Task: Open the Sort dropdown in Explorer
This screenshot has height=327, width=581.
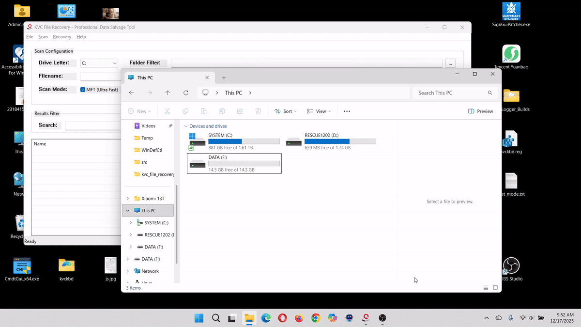Action: pos(285,111)
